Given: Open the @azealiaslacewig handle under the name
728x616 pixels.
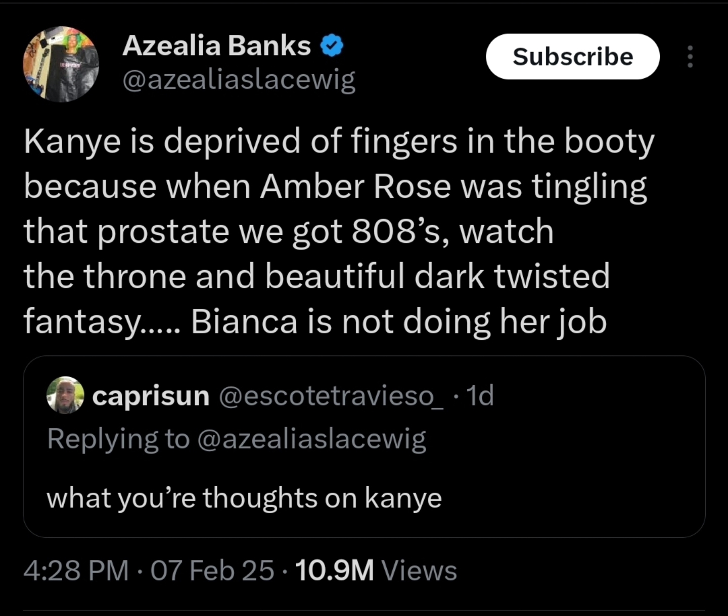Looking at the screenshot, I should (239, 80).
